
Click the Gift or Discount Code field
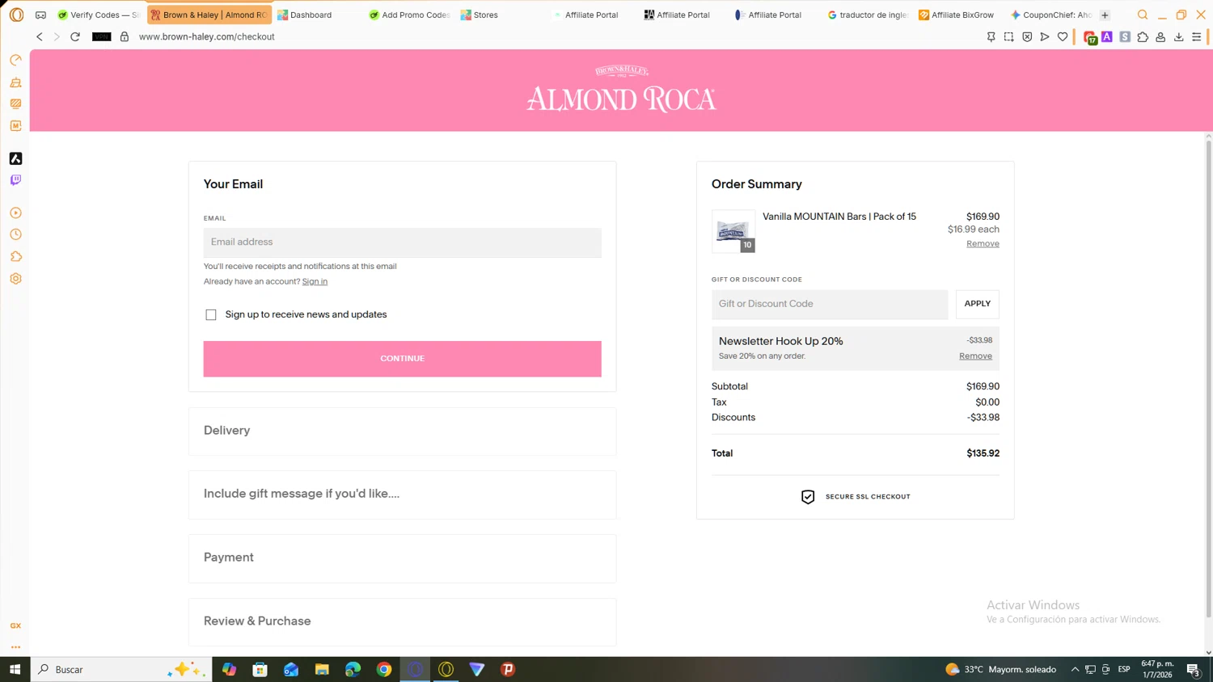coord(830,305)
